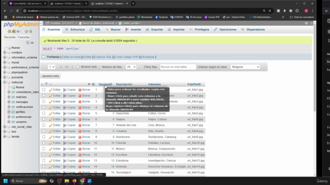Viewport: 330px width, 185px height.
Task: Open phpMyAdmin home icon in sidebar
Action: click(x=9, y=31)
